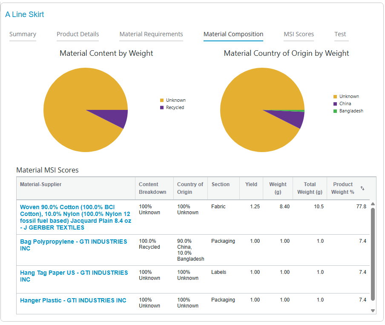Open the Hanger Plastic material link
This screenshot has height=325, width=385.
[73, 300]
